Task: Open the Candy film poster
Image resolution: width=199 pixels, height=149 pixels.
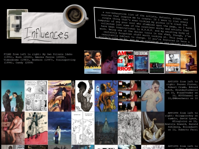Action: tap(189, 62)
